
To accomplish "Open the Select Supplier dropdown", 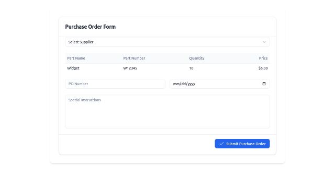I will click(167, 42).
